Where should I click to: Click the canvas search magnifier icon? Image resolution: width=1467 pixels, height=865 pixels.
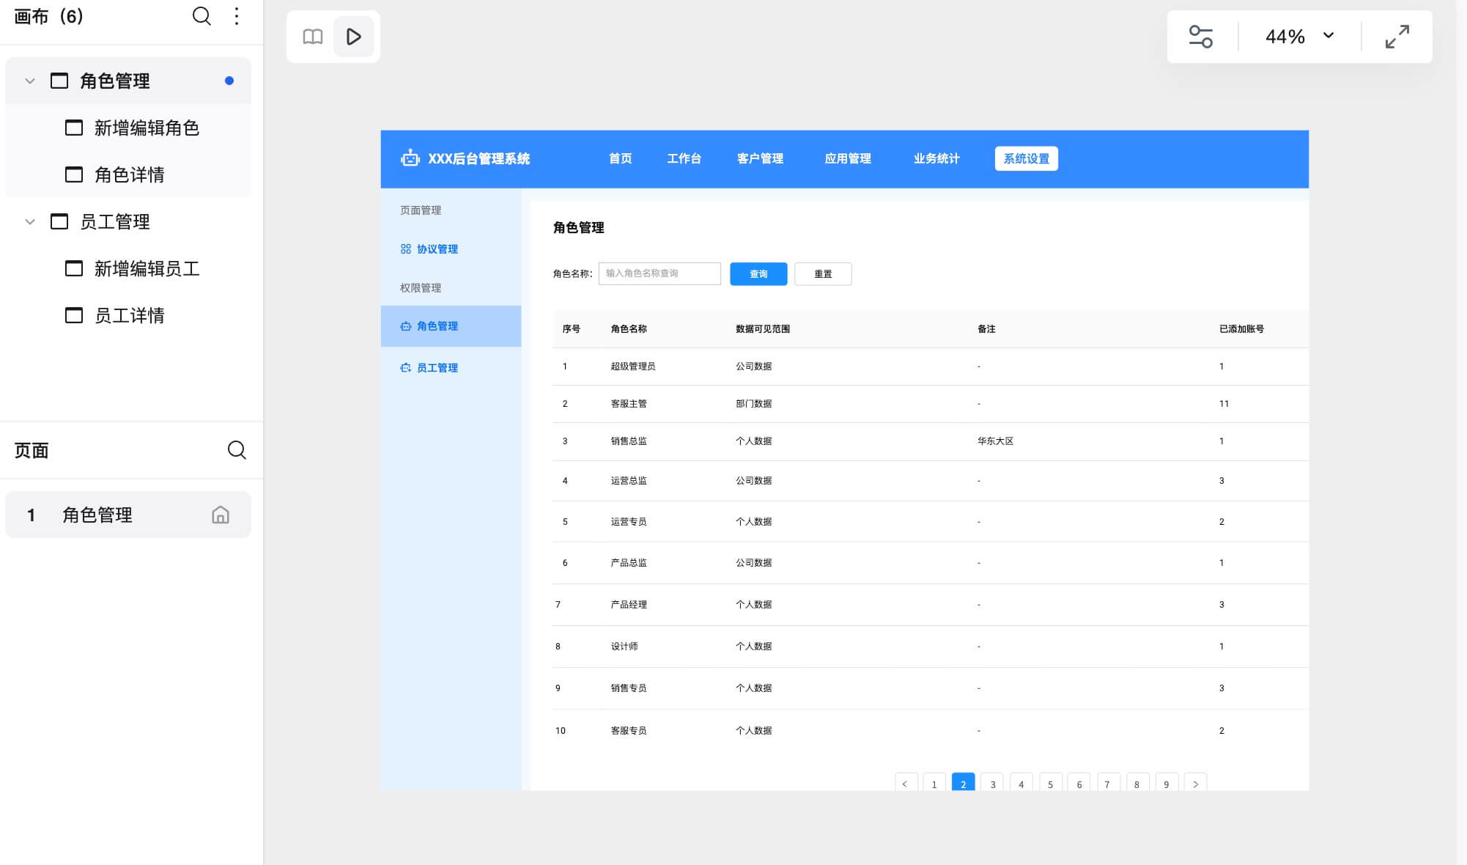click(202, 16)
